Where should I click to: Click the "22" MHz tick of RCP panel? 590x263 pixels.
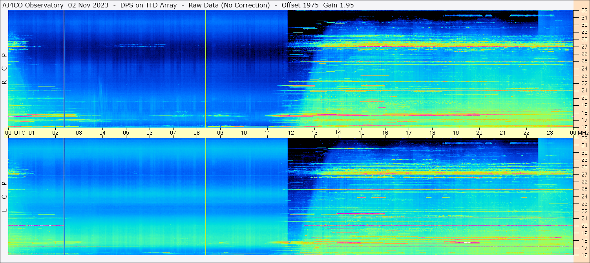584,83
